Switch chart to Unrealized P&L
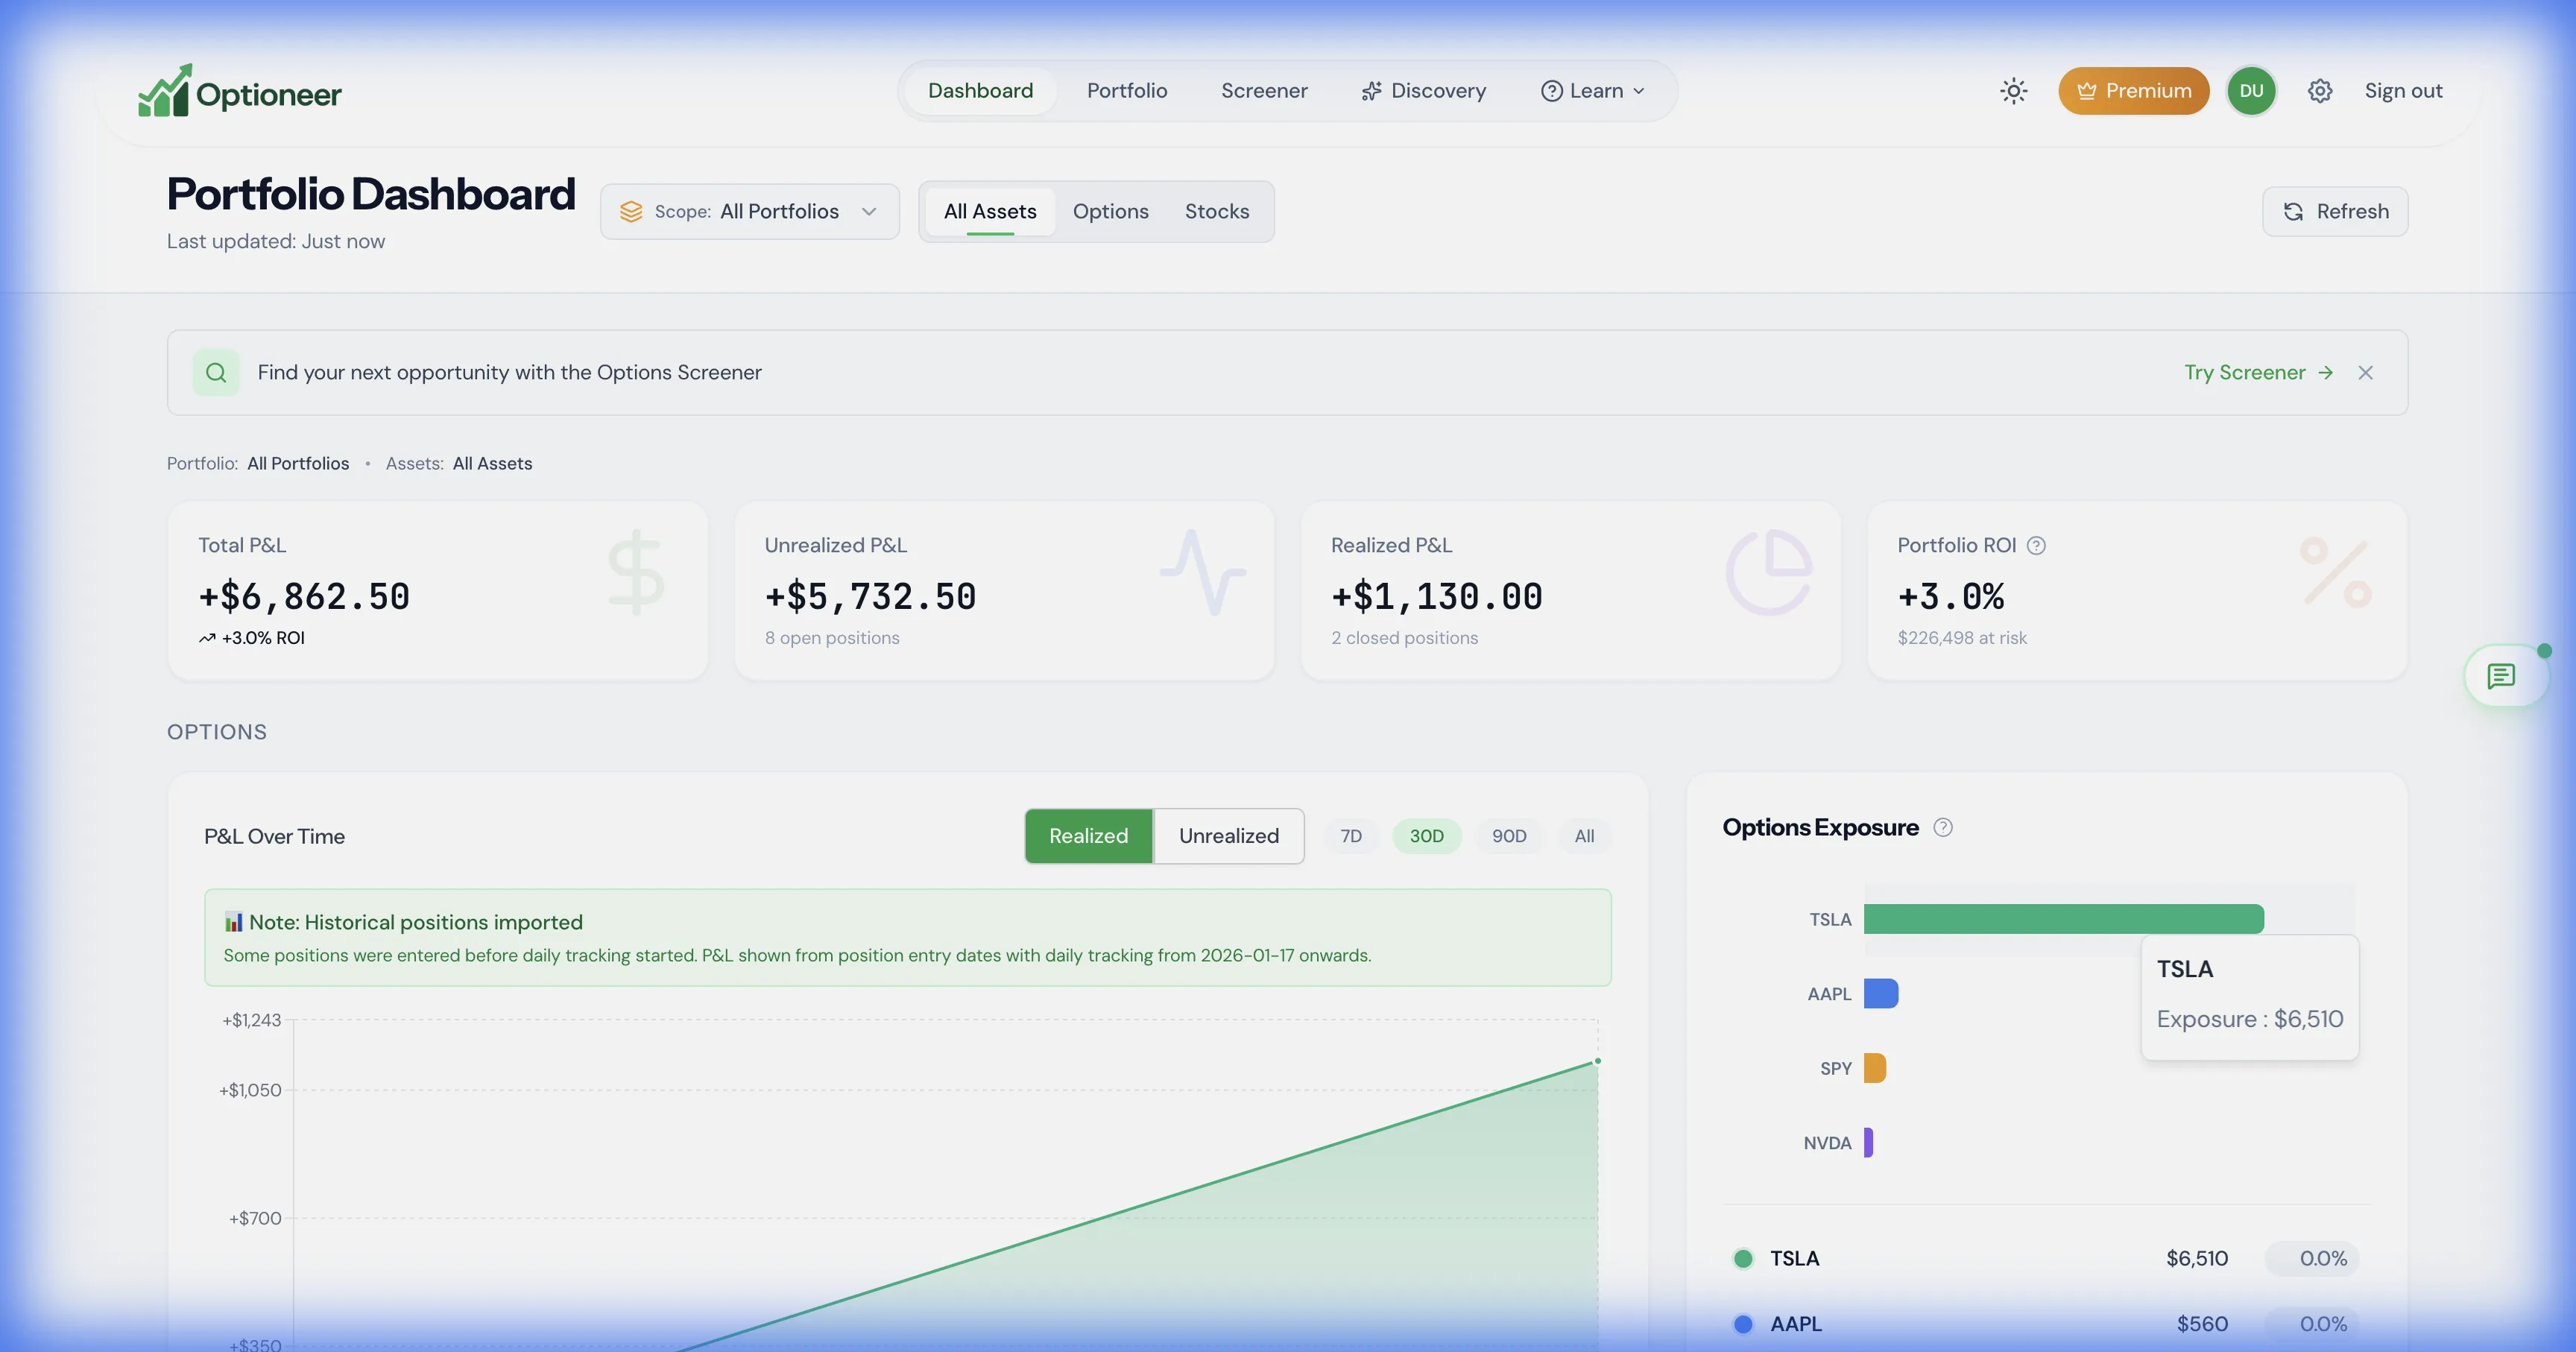This screenshot has width=2576, height=1352. point(1229,836)
